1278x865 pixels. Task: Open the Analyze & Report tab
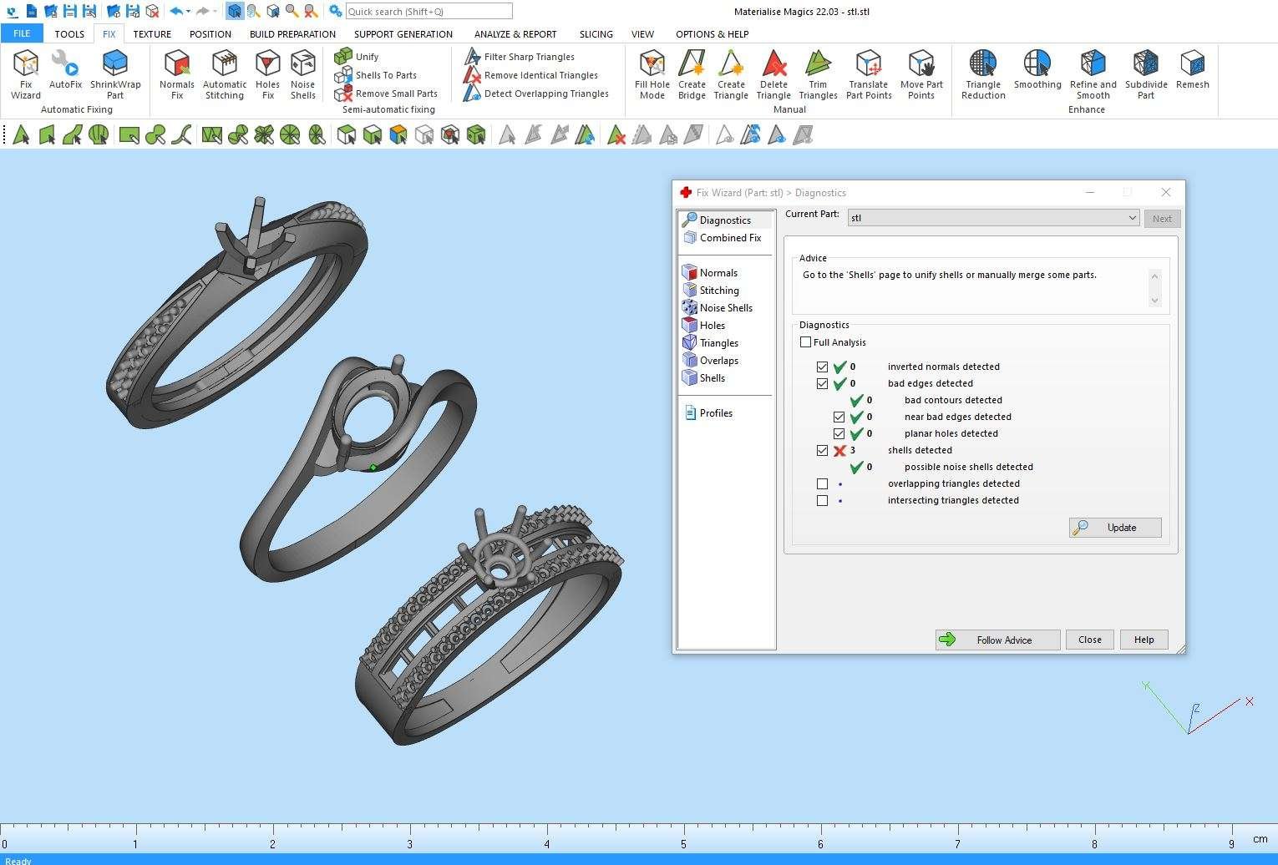pos(515,34)
